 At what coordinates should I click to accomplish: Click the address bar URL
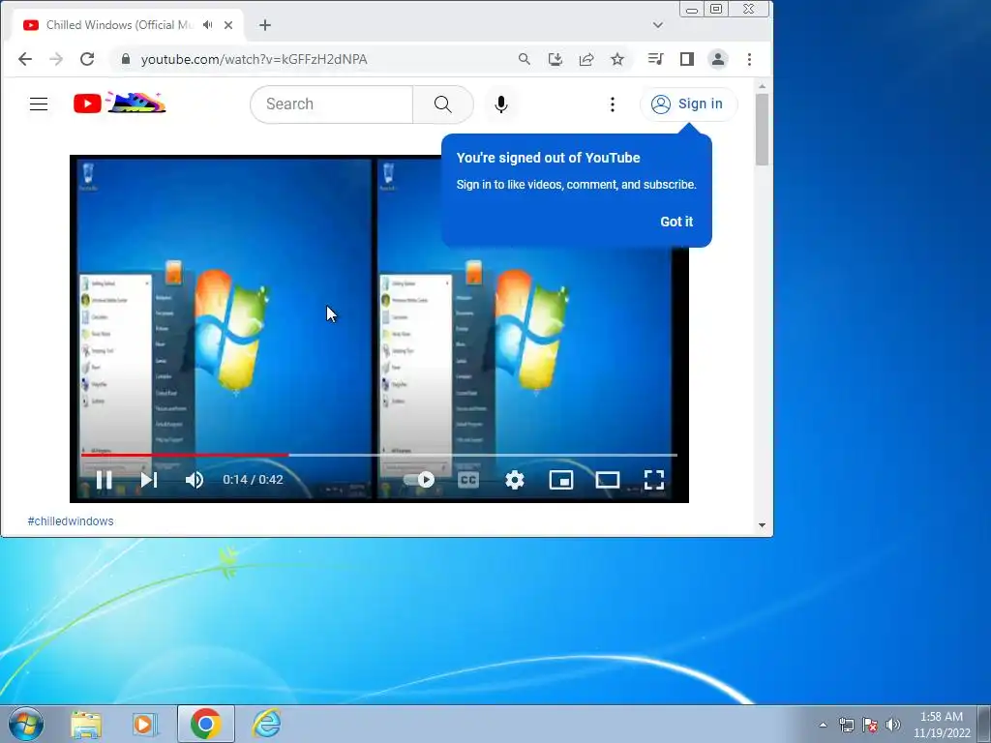point(254,59)
